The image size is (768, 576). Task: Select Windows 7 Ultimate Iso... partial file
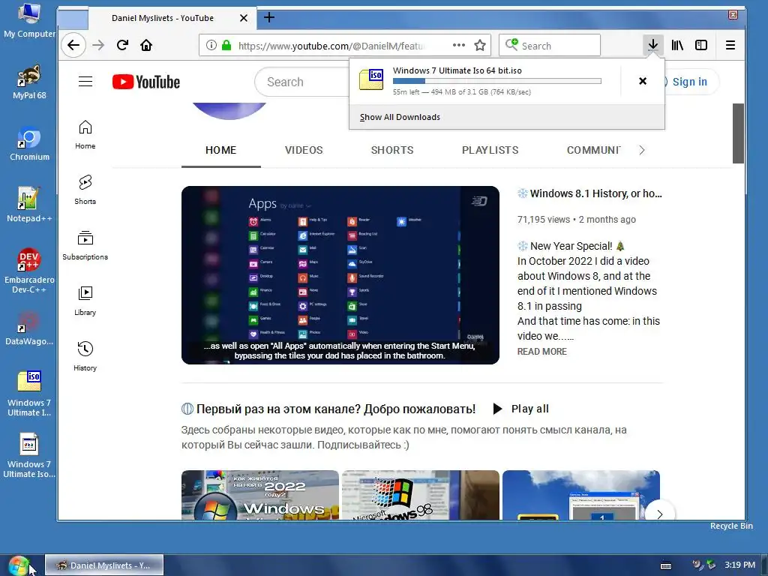[29, 455]
